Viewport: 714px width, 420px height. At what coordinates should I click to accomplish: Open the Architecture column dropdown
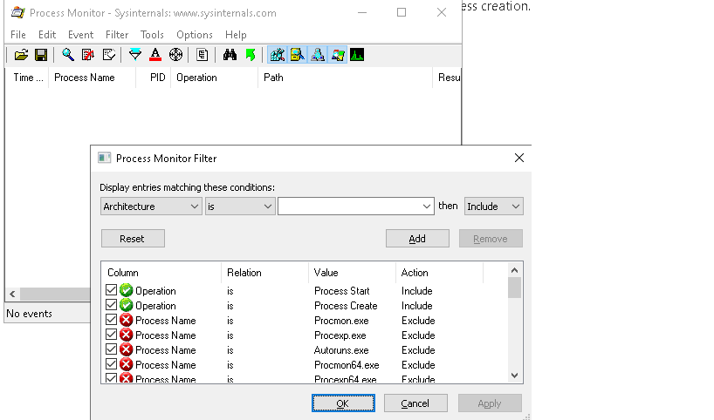pyautogui.click(x=151, y=207)
